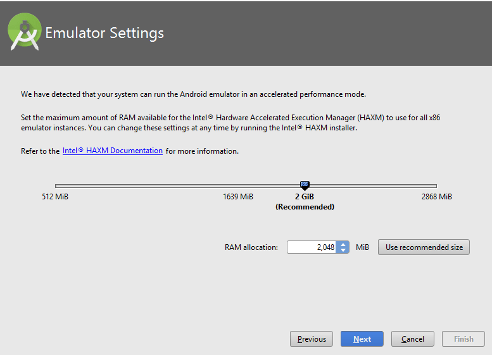Image resolution: width=492 pixels, height=355 pixels.
Task: Click the Android Studio logo icon
Action: [x=25, y=32]
